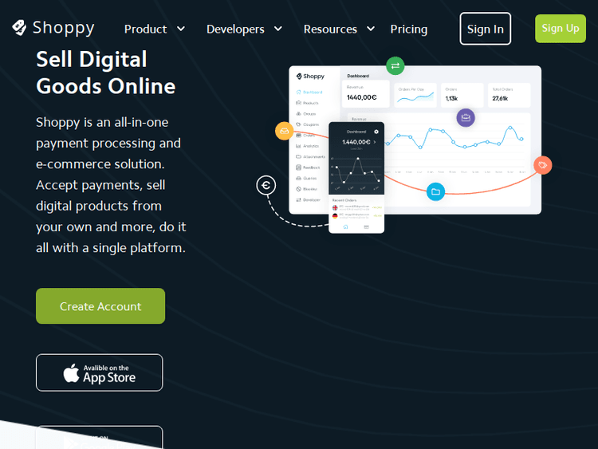This screenshot has width=598, height=449.
Task: Select Analytics in the dashboard sidebar preview
Action: 310,146
